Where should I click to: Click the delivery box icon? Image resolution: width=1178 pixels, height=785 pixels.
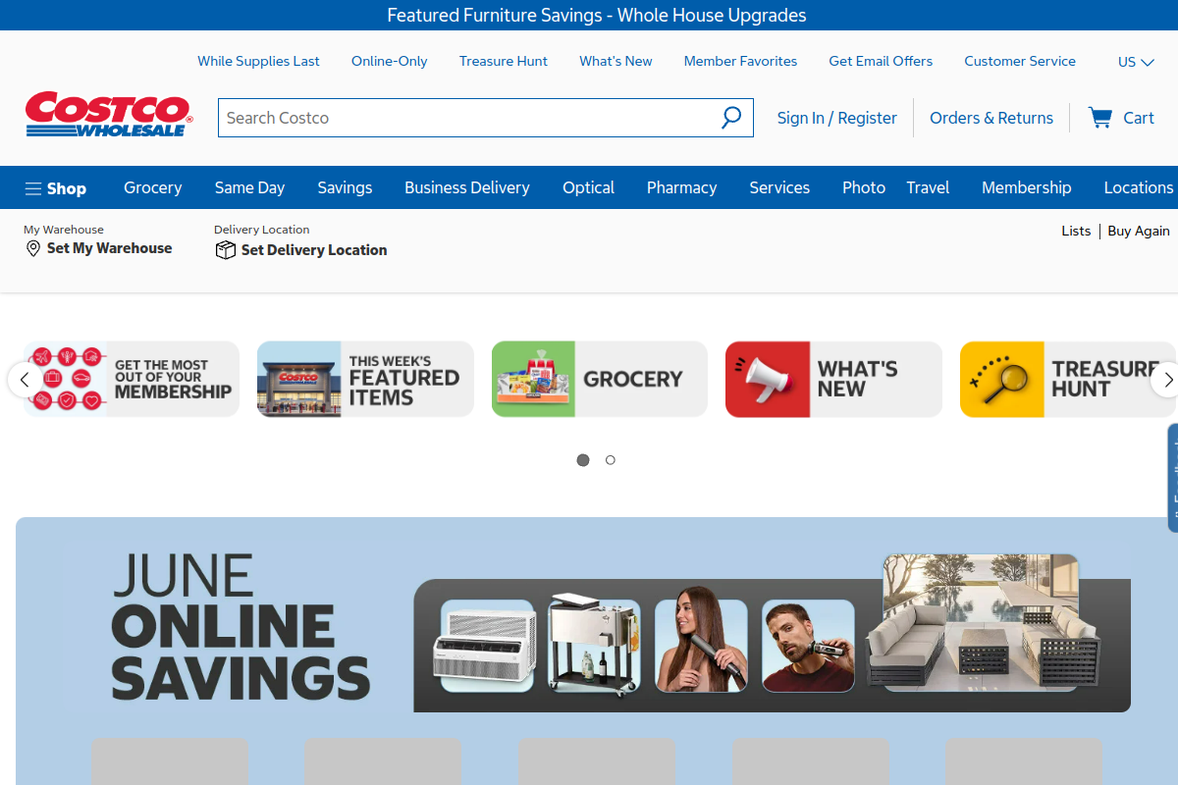(x=225, y=250)
